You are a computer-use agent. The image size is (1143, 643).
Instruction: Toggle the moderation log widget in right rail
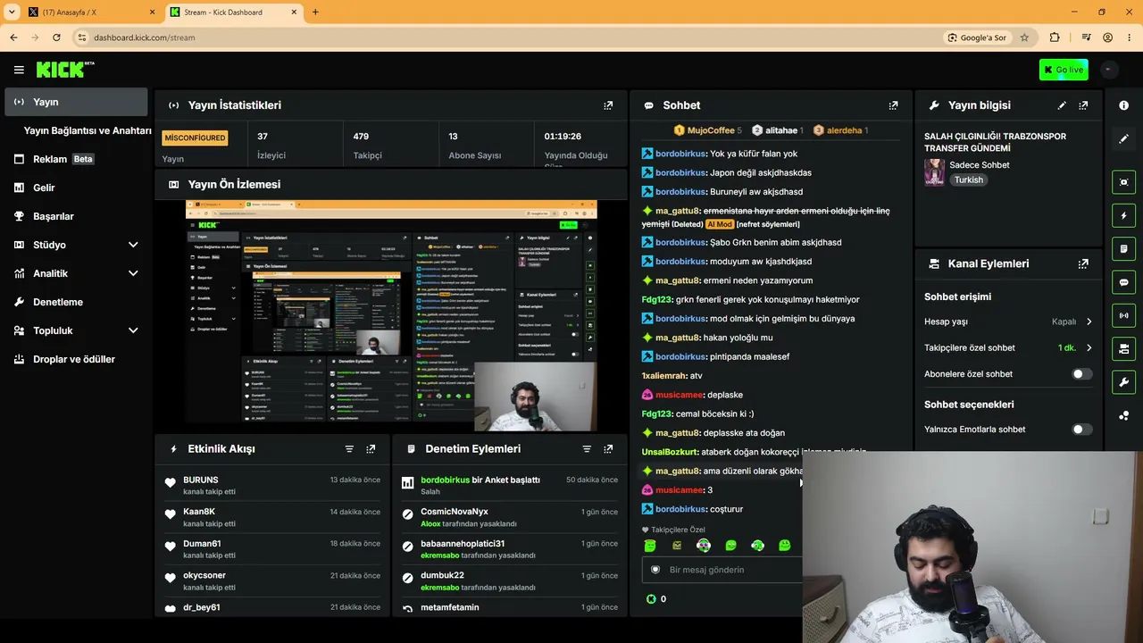click(1123, 248)
